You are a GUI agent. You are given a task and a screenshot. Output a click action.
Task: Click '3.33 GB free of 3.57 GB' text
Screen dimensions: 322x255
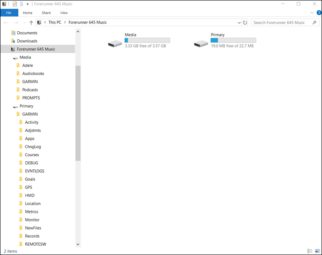coord(145,46)
